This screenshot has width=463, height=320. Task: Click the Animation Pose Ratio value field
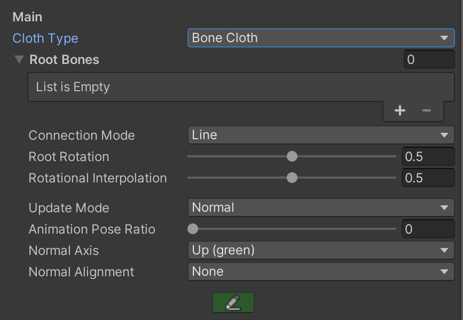427,229
